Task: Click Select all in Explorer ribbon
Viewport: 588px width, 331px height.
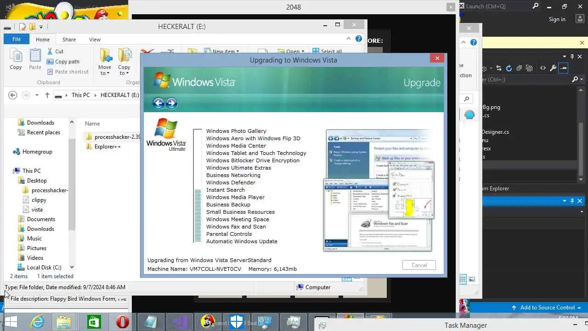Action: (327, 51)
